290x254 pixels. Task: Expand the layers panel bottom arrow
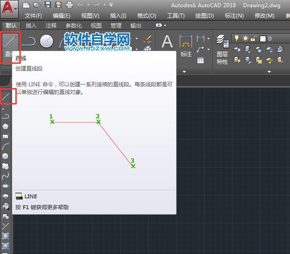[269, 72]
